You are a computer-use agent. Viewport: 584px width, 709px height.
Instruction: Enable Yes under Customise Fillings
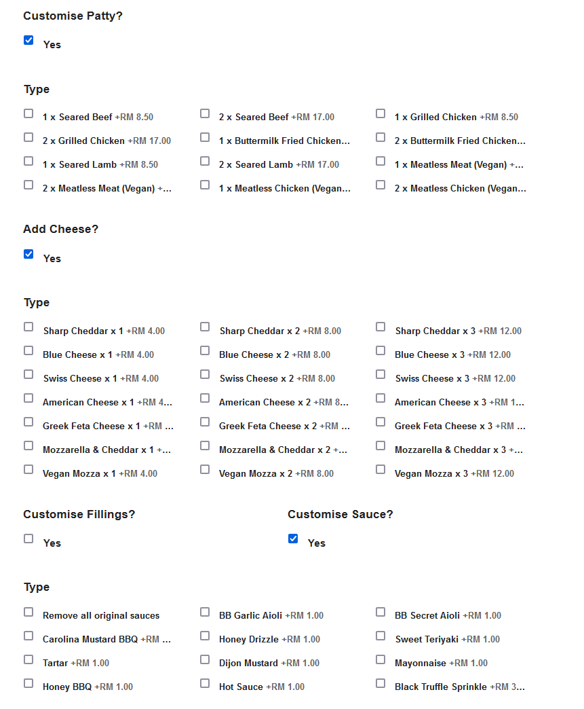point(28,539)
